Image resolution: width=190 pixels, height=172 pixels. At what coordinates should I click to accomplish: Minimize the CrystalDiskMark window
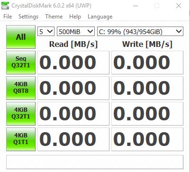(x=136, y=6)
